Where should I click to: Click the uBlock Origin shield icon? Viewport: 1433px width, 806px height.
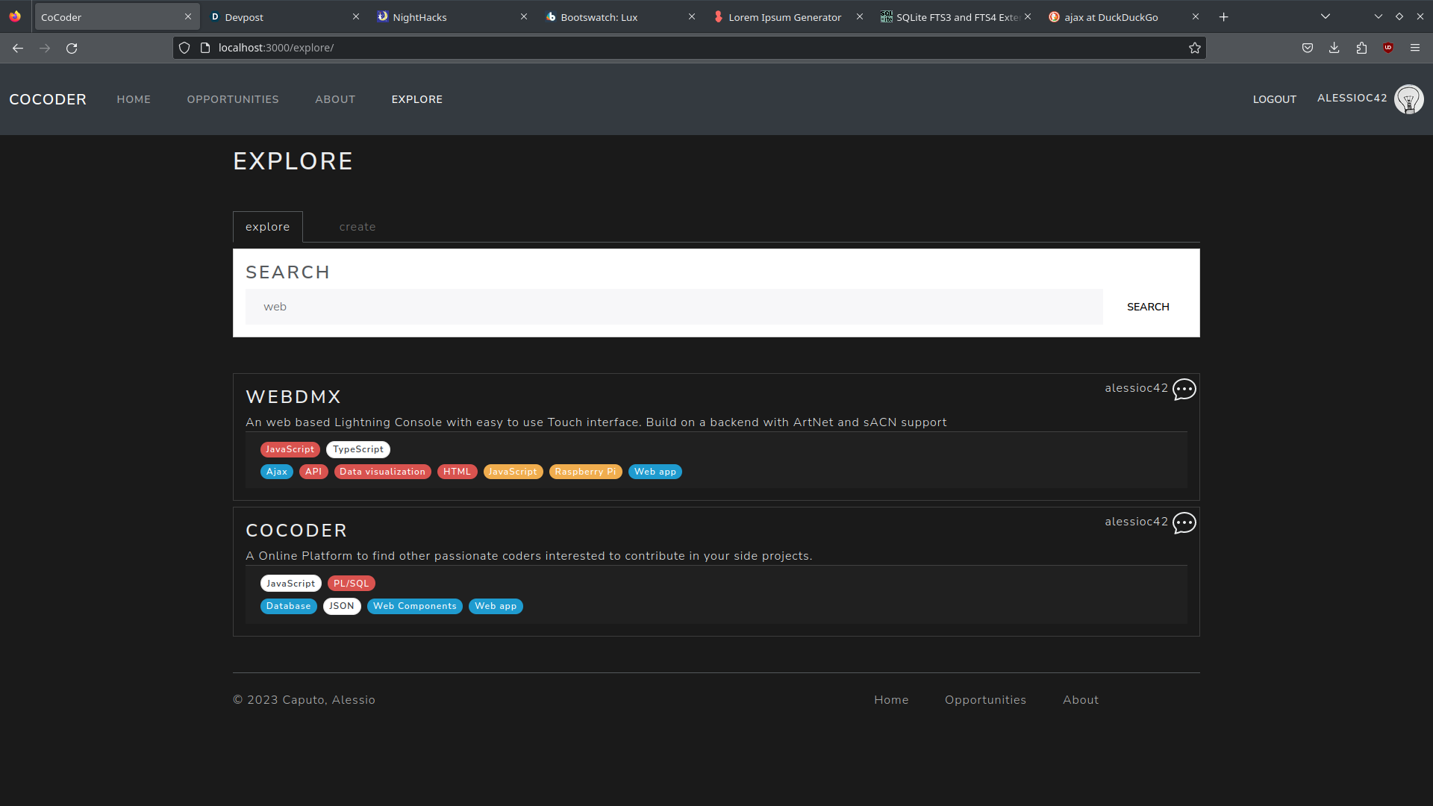click(x=1388, y=49)
